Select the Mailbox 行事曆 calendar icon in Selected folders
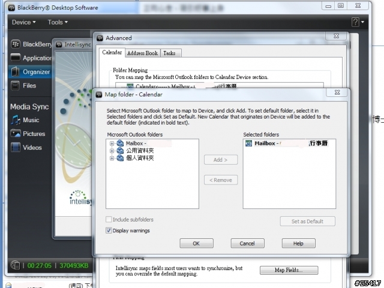The height and width of the screenshot is (288, 384). 248,144
